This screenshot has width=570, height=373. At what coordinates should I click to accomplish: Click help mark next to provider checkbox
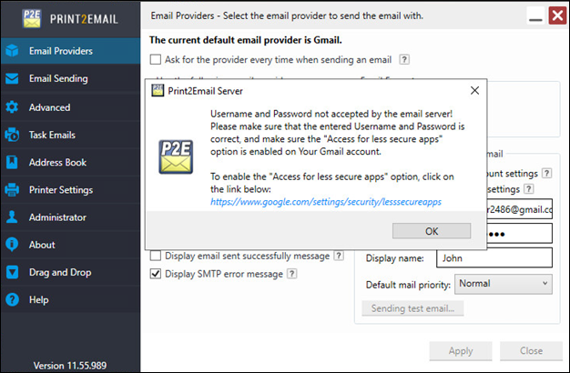pos(404,59)
